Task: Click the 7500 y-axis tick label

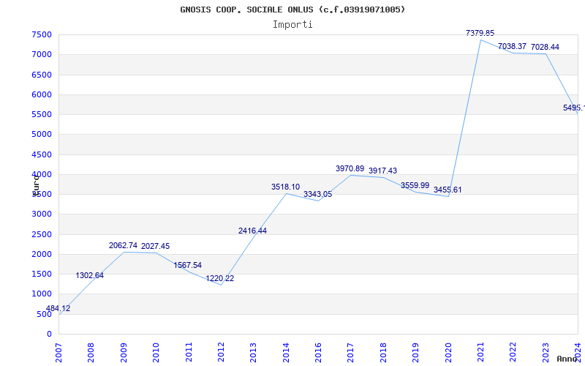Action: coord(42,35)
